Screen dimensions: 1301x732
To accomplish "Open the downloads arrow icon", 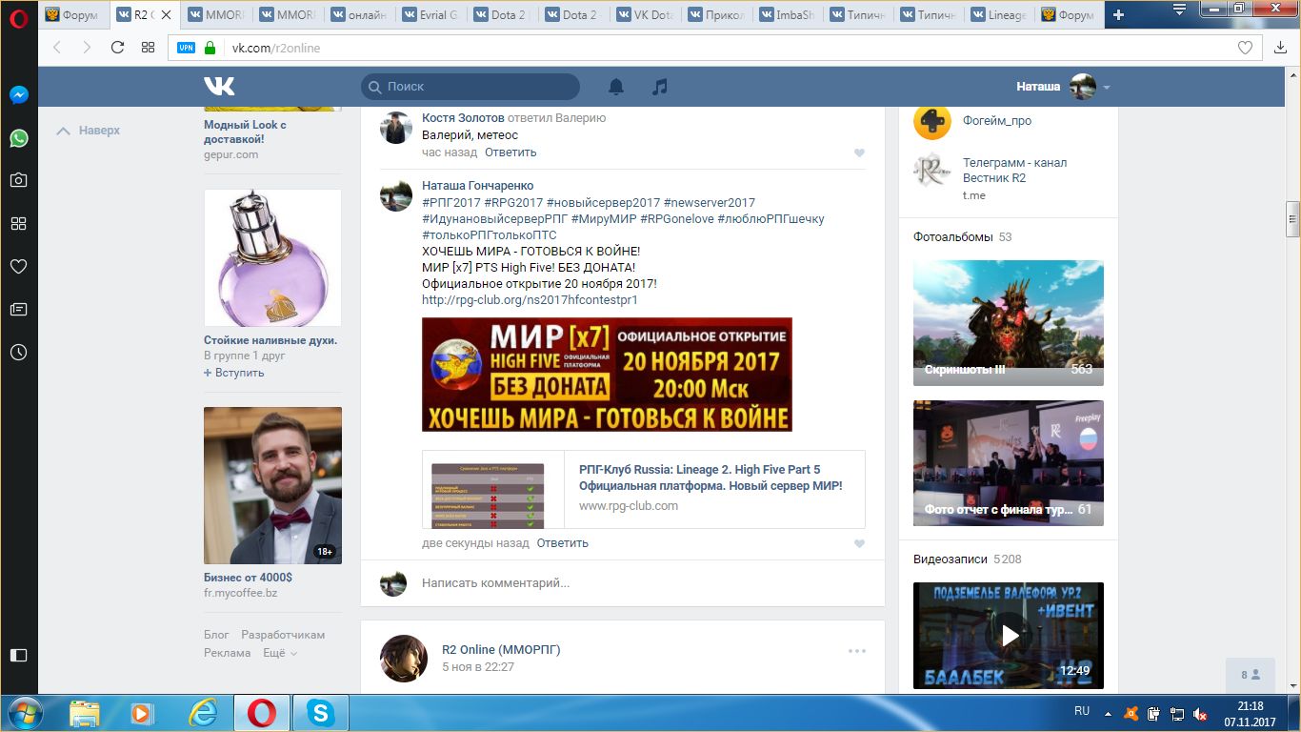I will click(x=1280, y=48).
